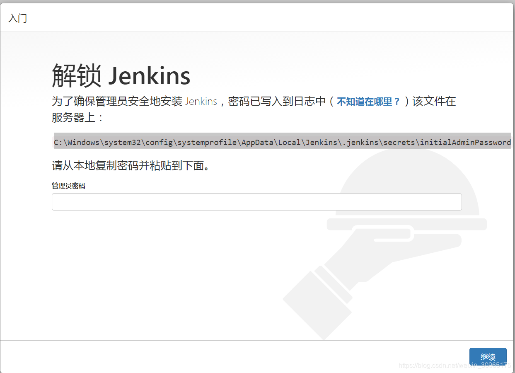The width and height of the screenshot is (515, 373).
Task: Click the 继续 continue button
Action: pyautogui.click(x=488, y=357)
